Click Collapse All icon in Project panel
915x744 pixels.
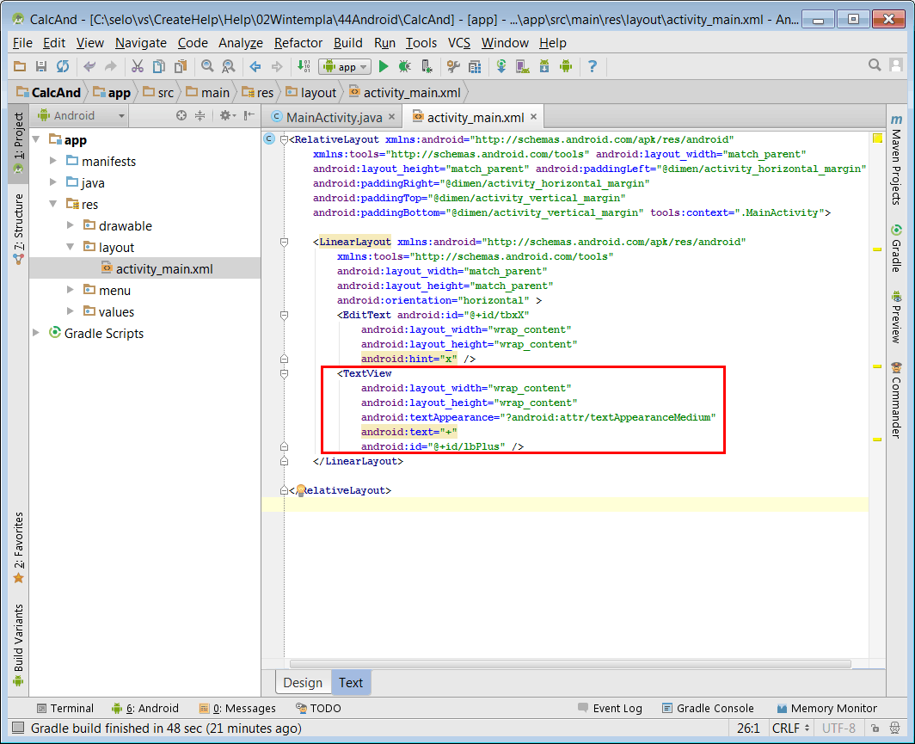(x=200, y=115)
